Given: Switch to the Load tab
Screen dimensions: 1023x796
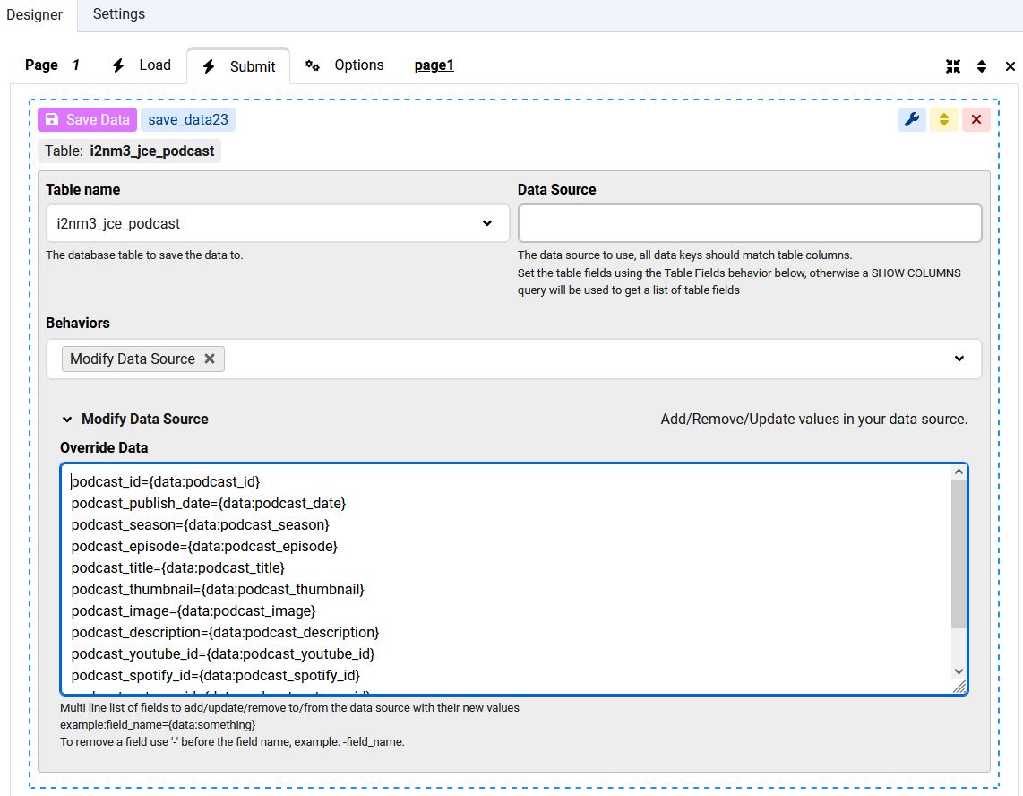Looking at the screenshot, I should 142,65.
